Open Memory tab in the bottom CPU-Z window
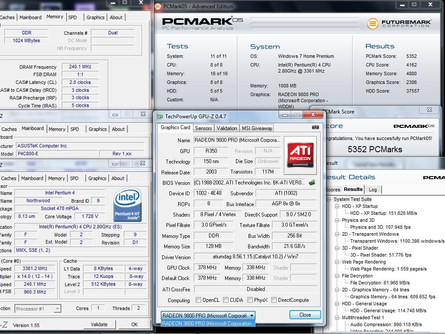The image size is (445, 334). point(56,178)
